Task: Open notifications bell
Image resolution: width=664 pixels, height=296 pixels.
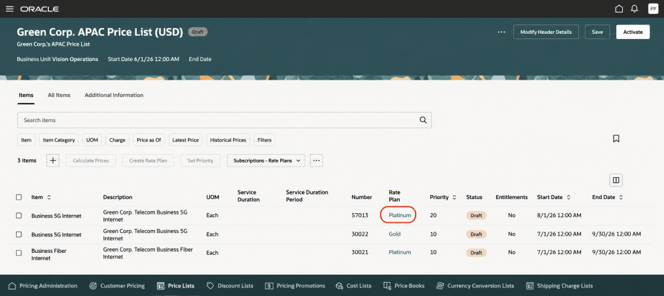Action: tap(634, 9)
